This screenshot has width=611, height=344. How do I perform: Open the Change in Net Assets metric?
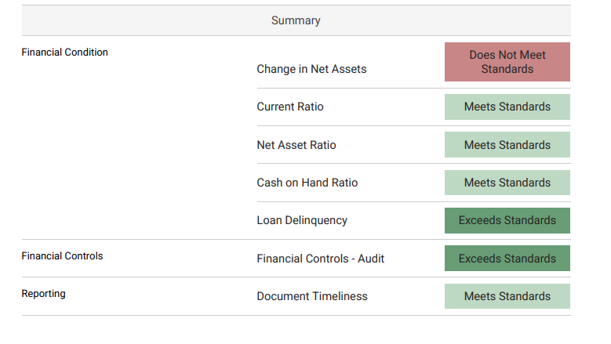coord(311,69)
